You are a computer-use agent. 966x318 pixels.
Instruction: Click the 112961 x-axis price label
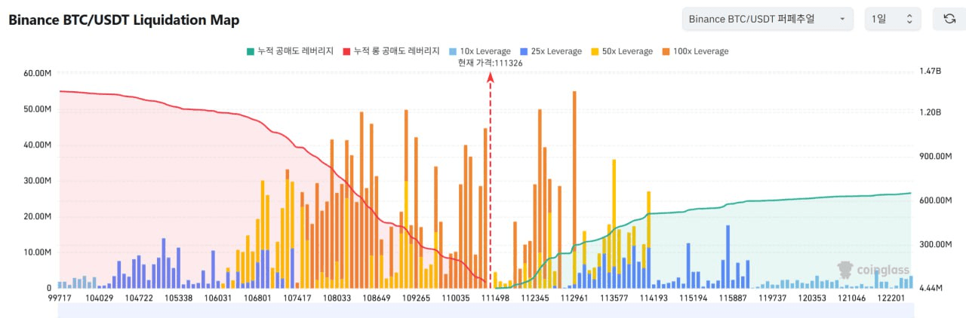[x=574, y=298]
